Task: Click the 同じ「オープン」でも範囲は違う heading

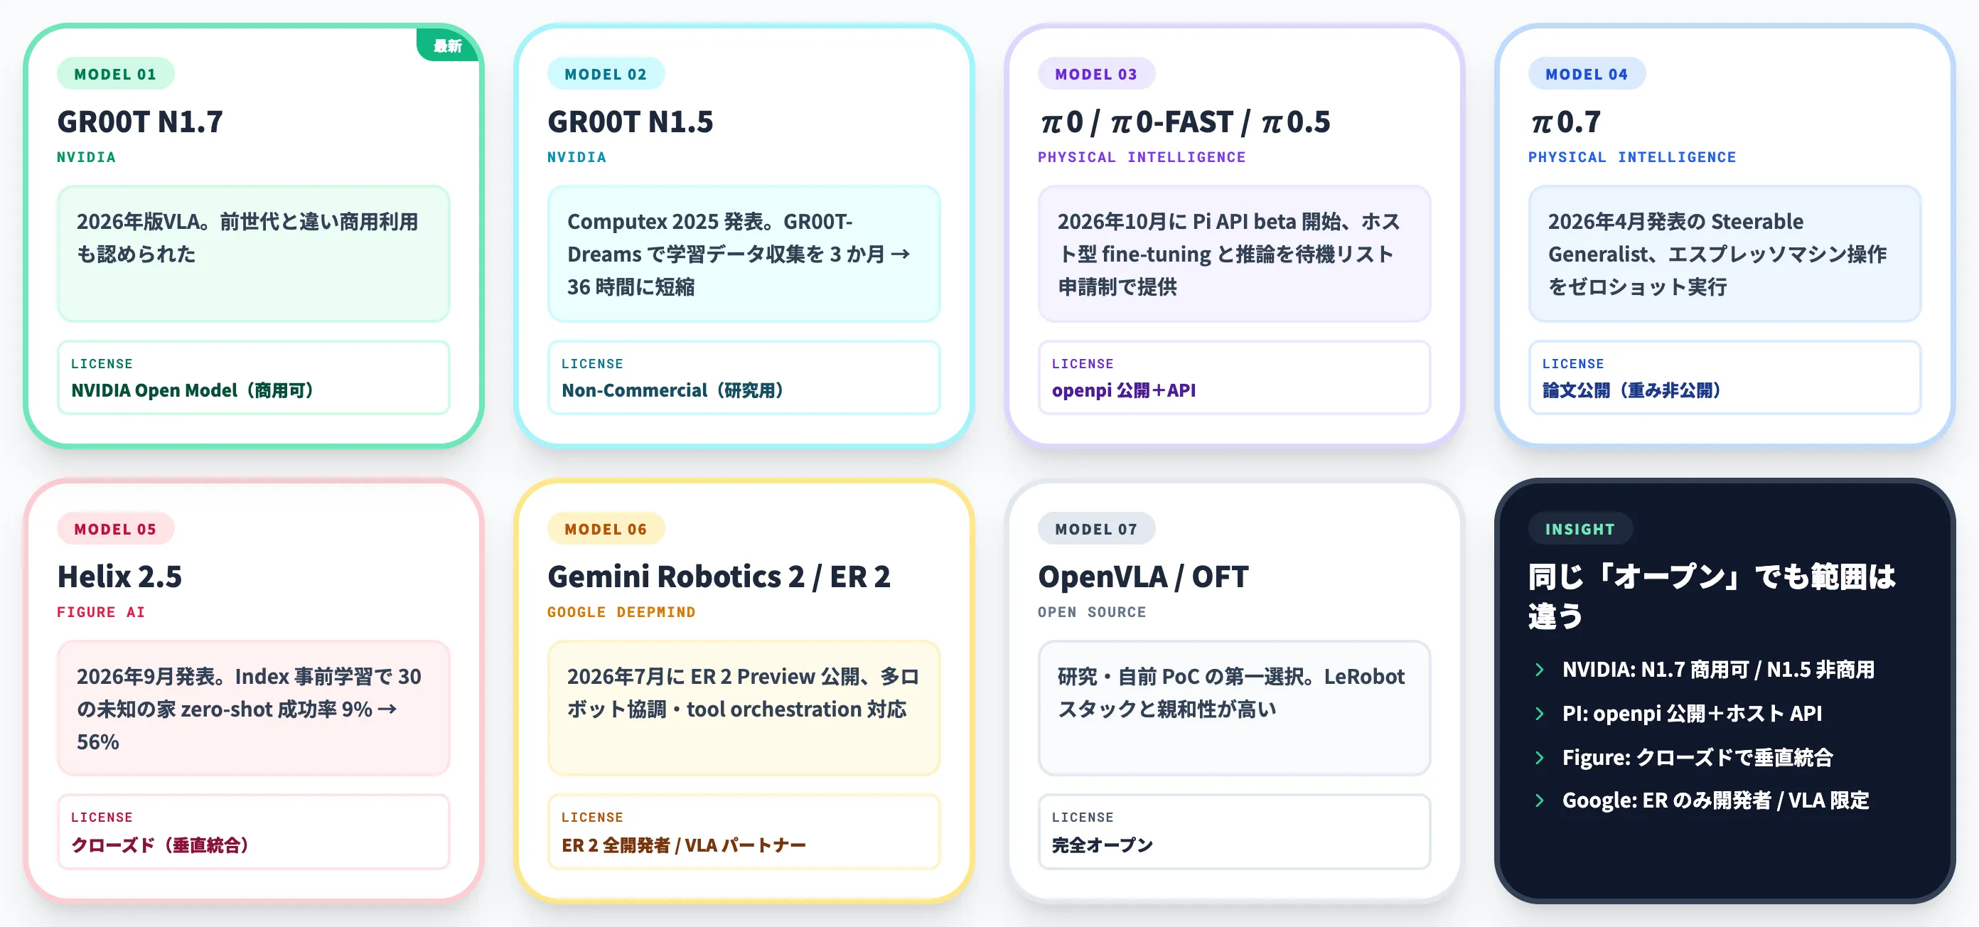Action: point(1712,596)
